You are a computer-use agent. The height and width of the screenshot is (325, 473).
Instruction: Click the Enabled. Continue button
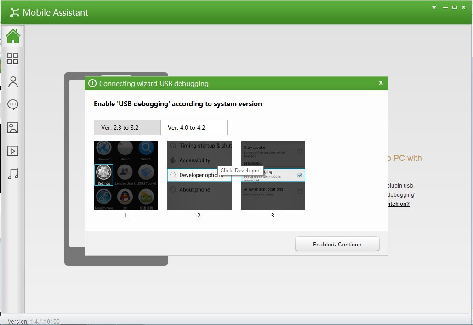[x=337, y=244]
